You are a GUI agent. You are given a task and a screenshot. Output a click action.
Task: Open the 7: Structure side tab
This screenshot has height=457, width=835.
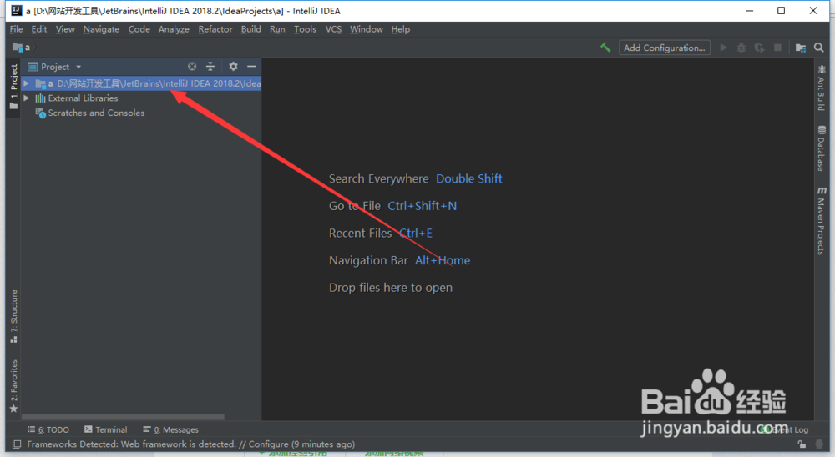(14, 316)
